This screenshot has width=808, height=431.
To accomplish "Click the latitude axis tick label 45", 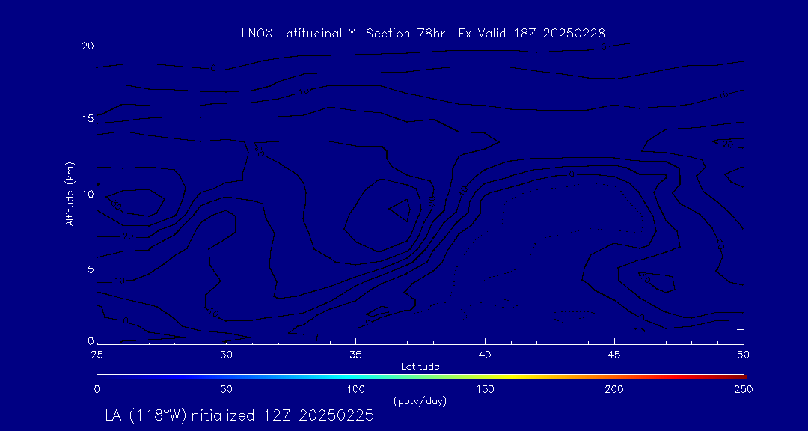I will pyautogui.click(x=614, y=354).
